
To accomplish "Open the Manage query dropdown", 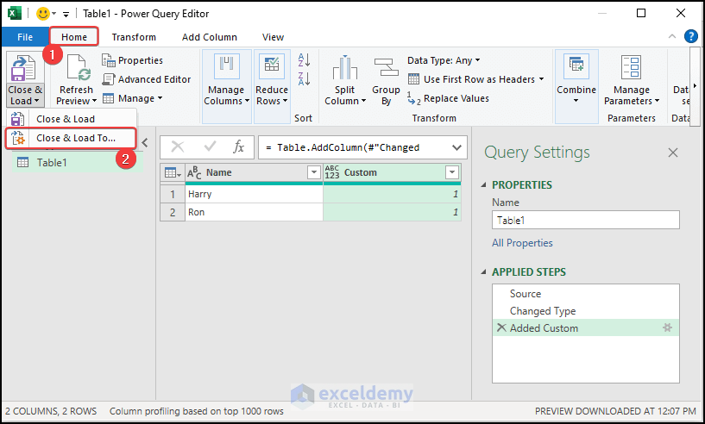I will coord(133,98).
